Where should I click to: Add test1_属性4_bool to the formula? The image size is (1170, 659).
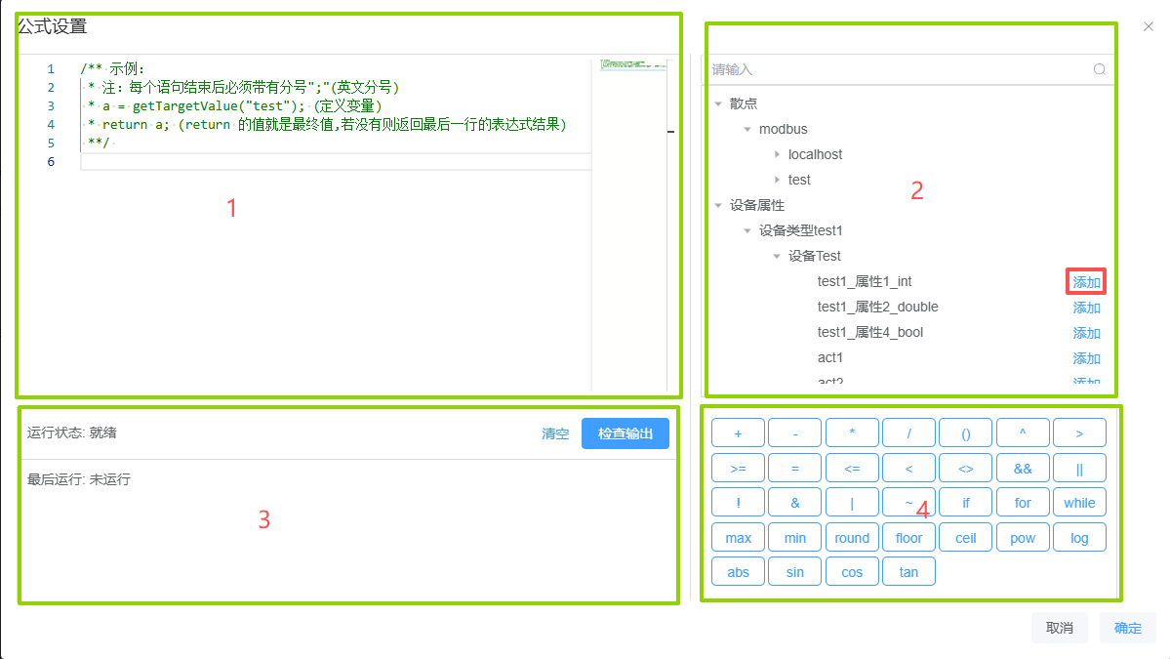(x=1086, y=333)
